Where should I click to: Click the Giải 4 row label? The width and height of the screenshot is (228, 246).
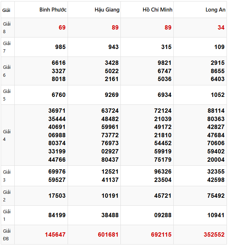[x=7, y=135]
